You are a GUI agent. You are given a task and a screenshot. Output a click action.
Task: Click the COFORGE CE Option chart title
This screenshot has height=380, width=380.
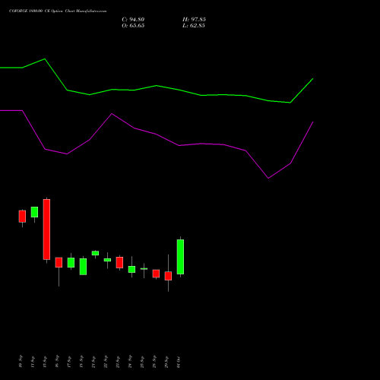coord(58,11)
